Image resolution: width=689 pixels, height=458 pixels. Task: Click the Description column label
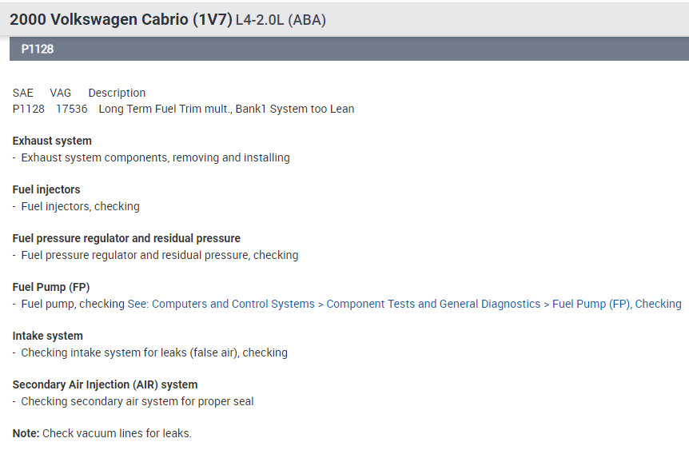point(117,93)
